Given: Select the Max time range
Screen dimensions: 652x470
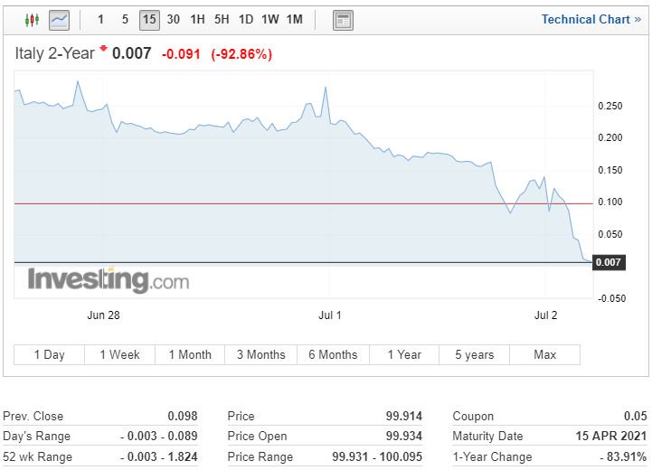Looking at the screenshot, I should coord(545,354).
